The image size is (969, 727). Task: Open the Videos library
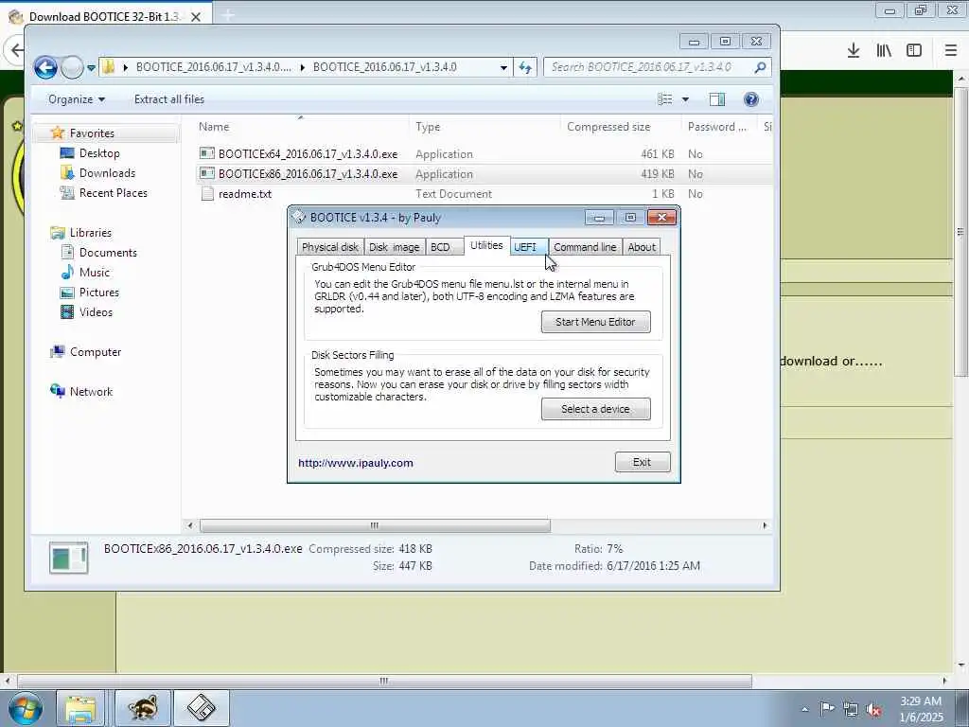96,311
